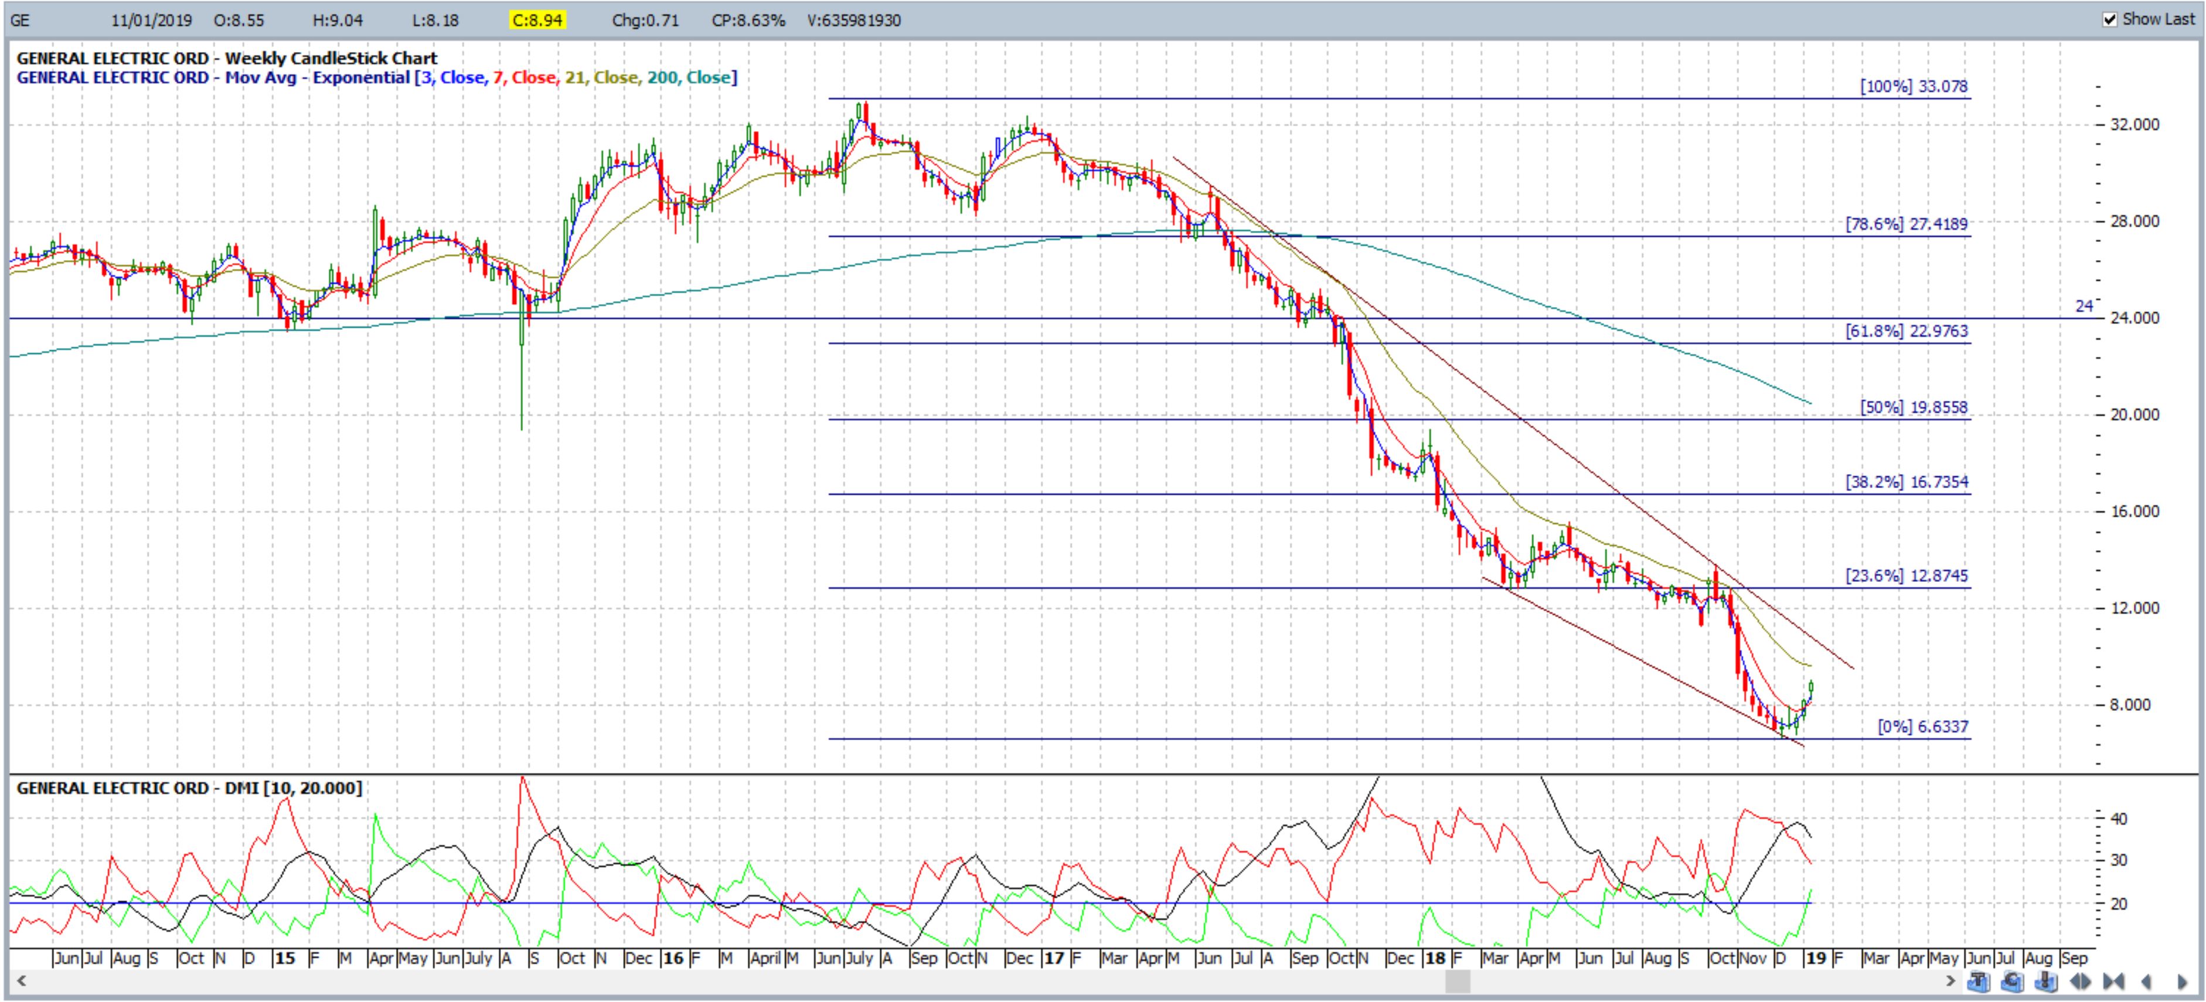Screen dimensions: 2206x1002
Task: Click the horizontal line label 24
Action: (x=2084, y=306)
